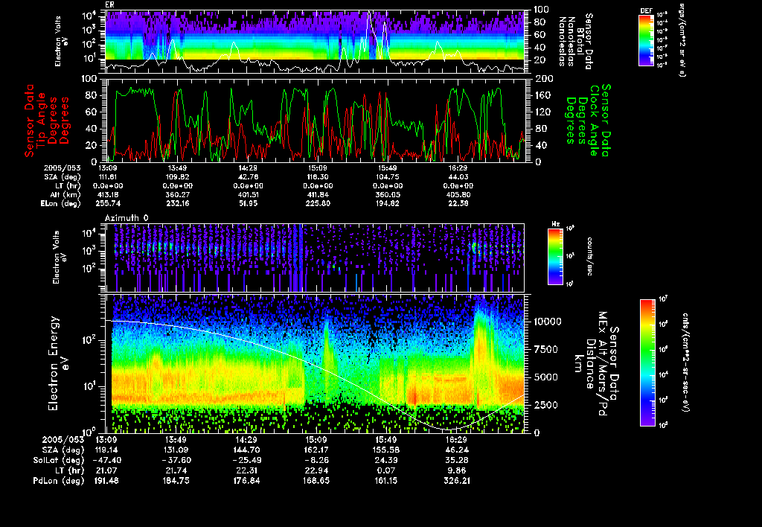Click SolLat value -8.26
Screen dimensions: 762x527
[x=316, y=461]
